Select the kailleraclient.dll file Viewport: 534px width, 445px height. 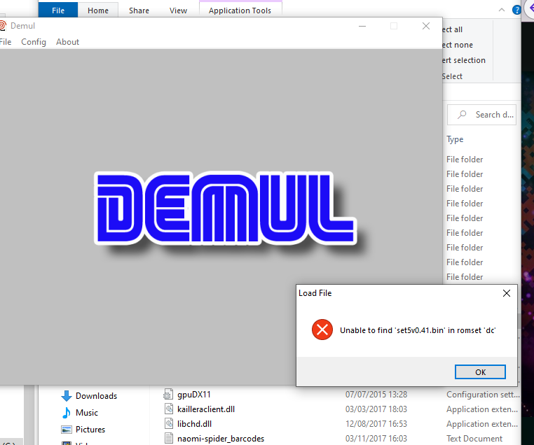coord(206,409)
